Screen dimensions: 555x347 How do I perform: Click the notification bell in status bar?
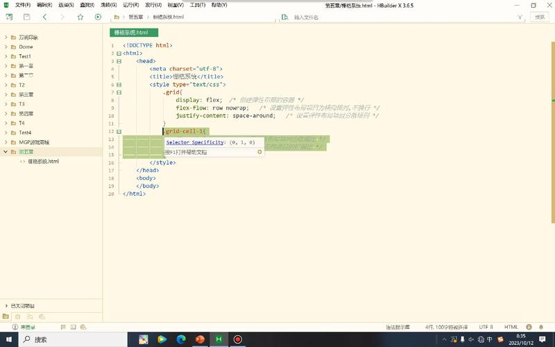pyautogui.click(x=541, y=327)
